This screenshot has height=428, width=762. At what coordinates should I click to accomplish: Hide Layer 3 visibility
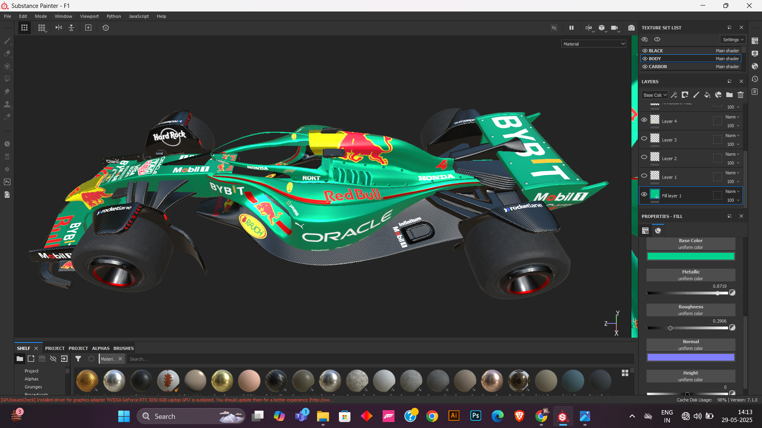click(644, 138)
